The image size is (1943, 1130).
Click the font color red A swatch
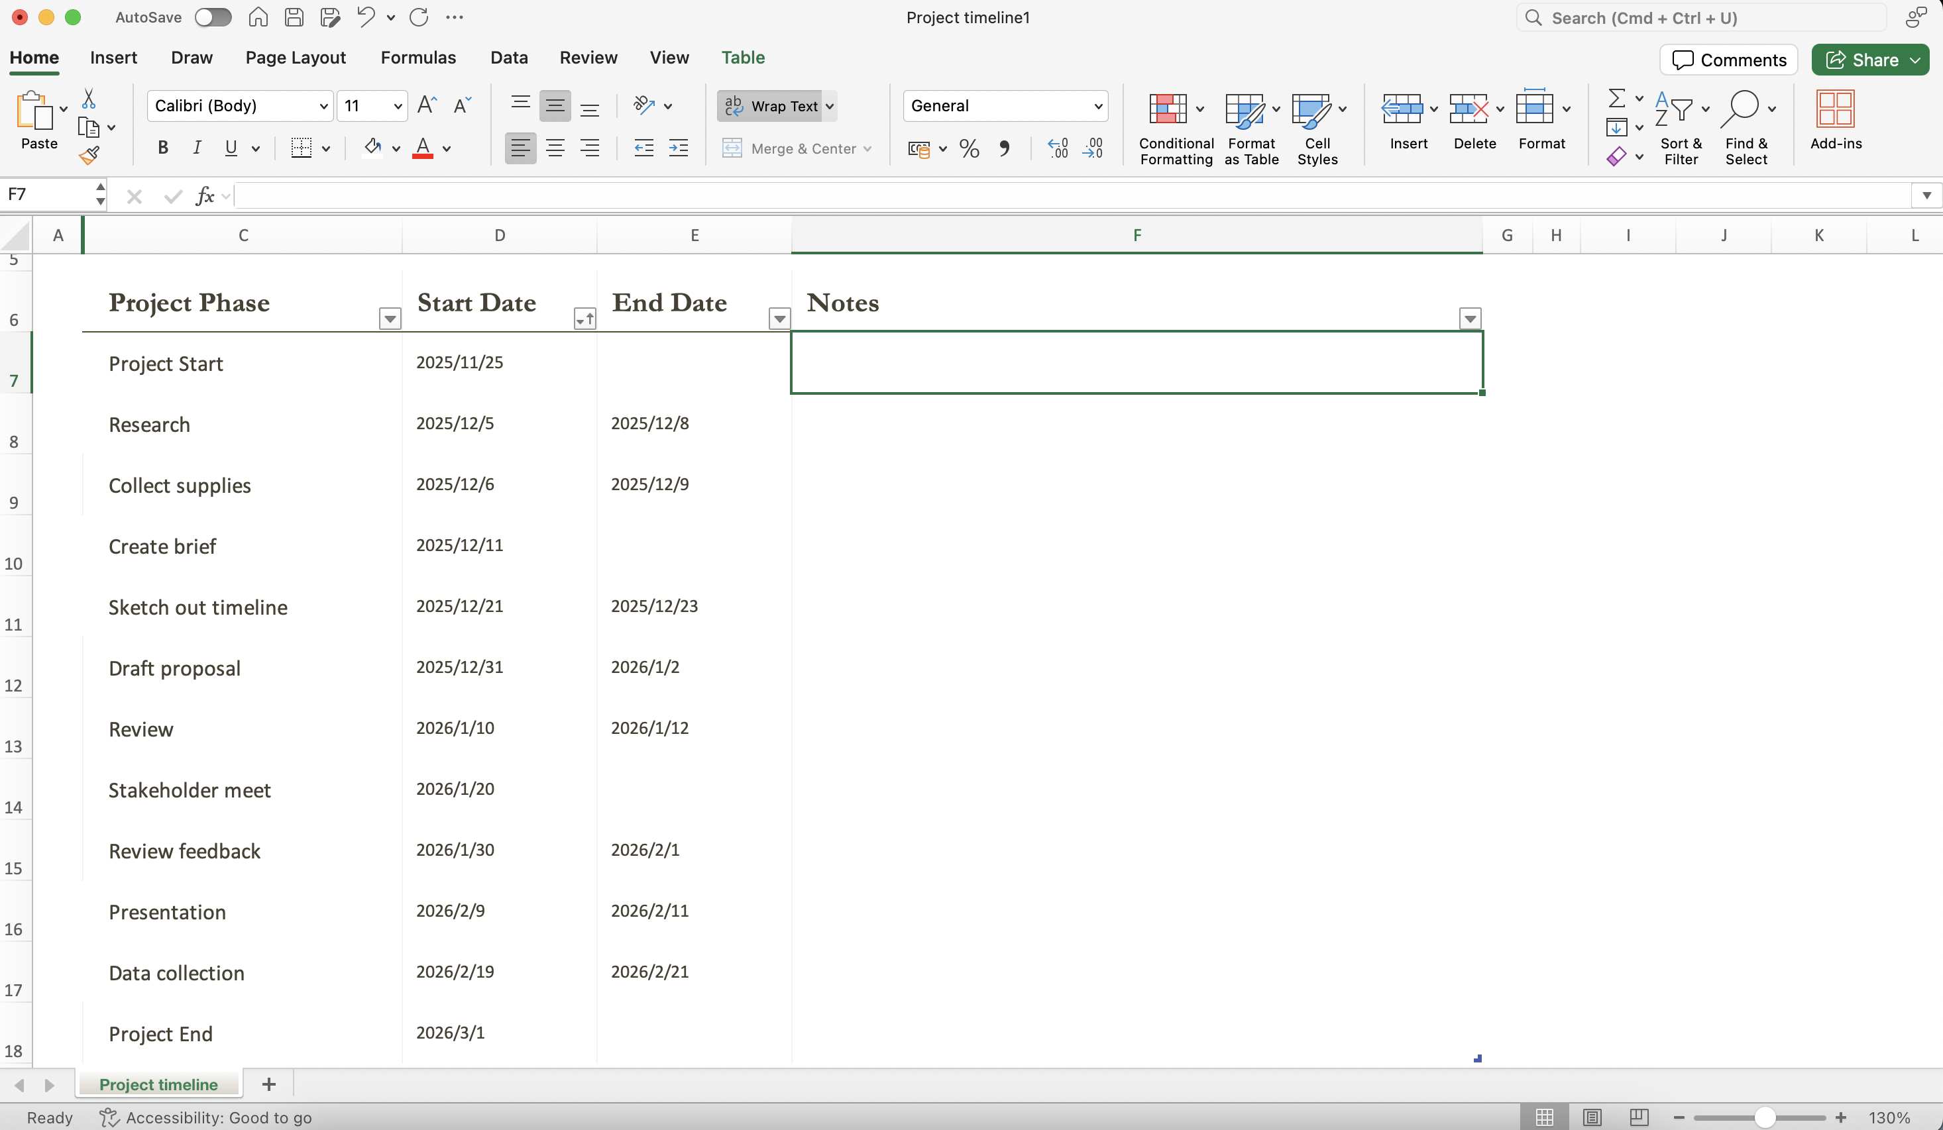pos(423,148)
